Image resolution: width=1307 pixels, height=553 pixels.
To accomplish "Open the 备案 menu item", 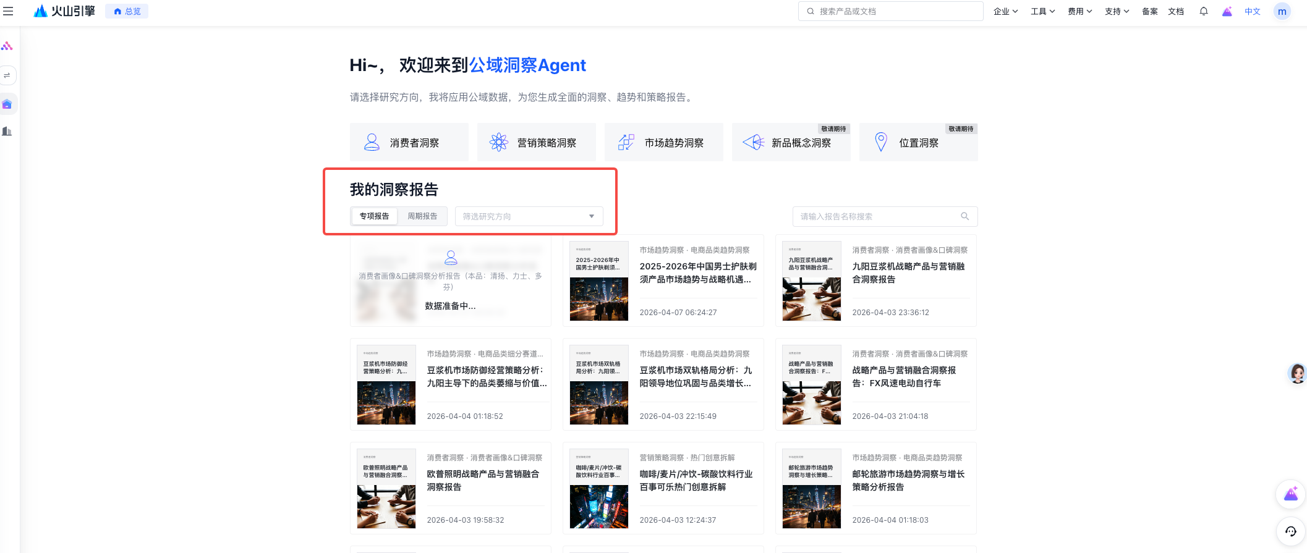I will (x=1150, y=11).
